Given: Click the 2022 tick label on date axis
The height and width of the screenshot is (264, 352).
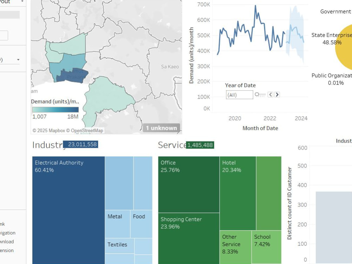Looking at the screenshot, I should [x=270, y=118].
